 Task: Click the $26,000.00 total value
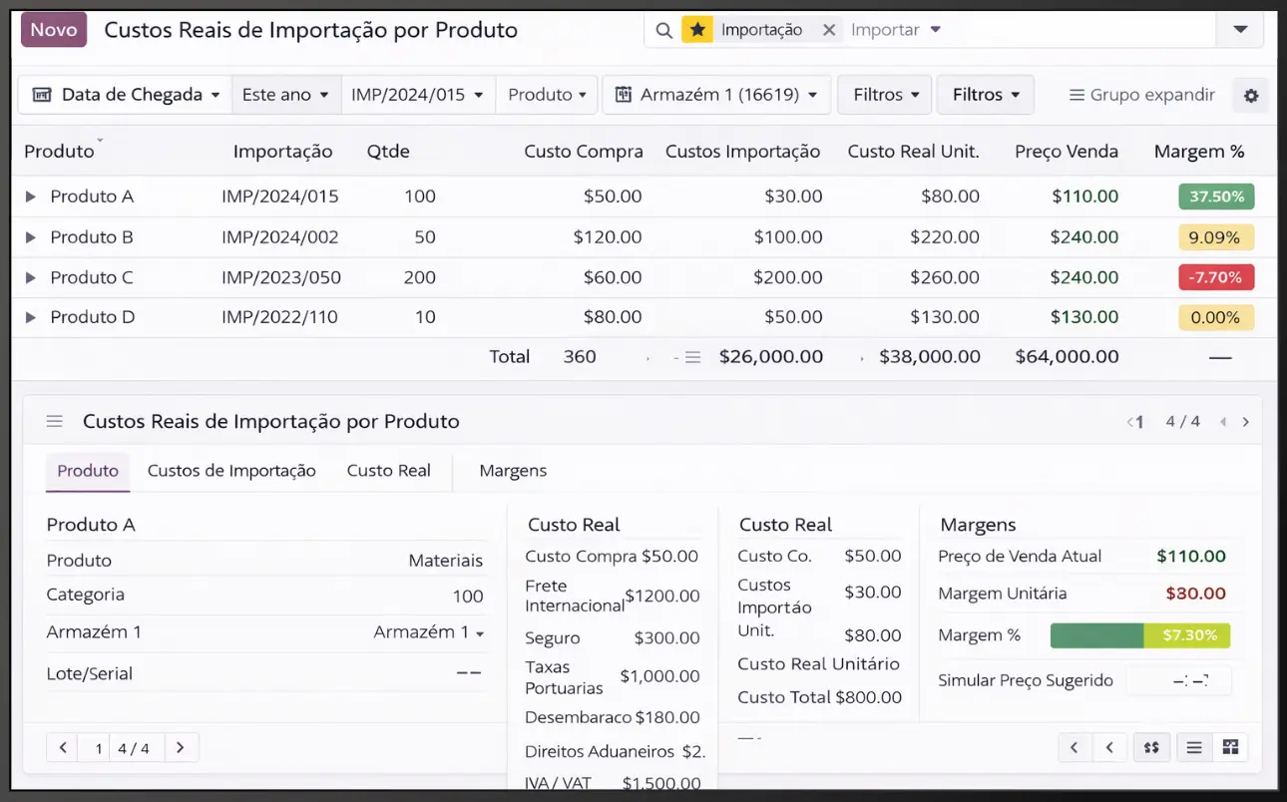pyautogui.click(x=771, y=357)
